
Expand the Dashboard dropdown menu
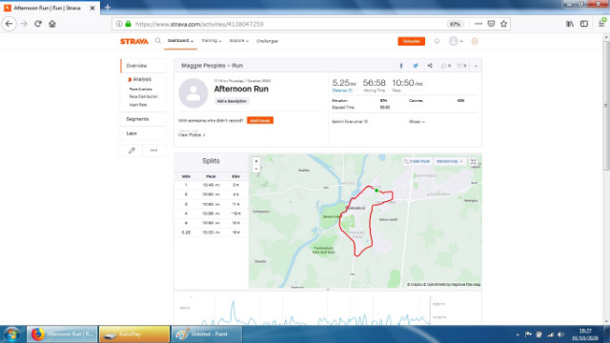tap(180, 41)
